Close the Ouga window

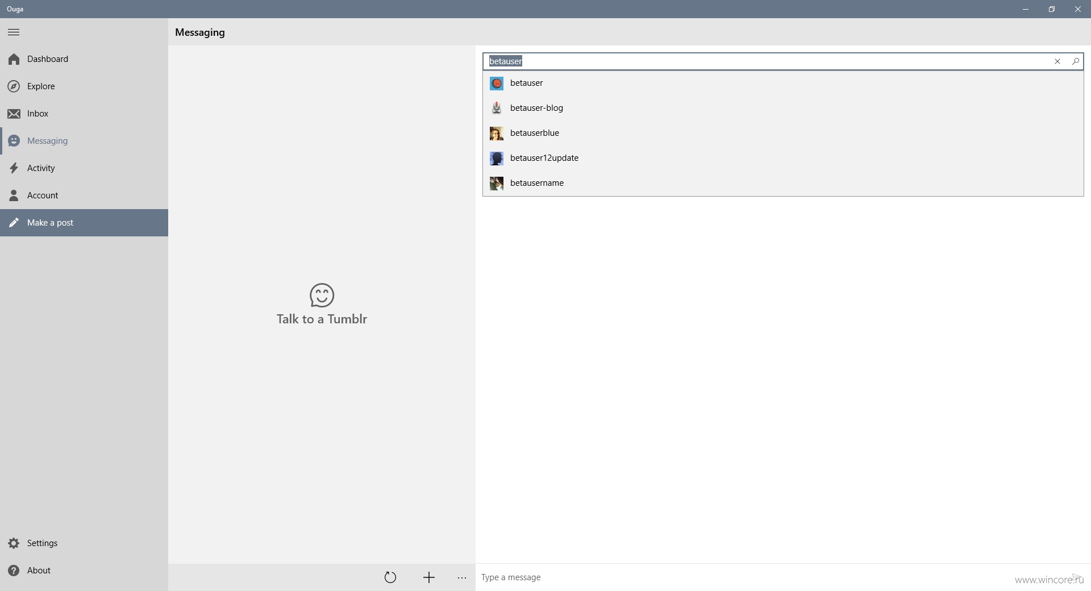[1078, 9]
